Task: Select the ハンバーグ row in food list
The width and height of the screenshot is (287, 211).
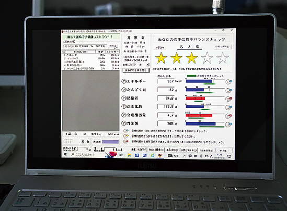Action: tap(91, 58)
